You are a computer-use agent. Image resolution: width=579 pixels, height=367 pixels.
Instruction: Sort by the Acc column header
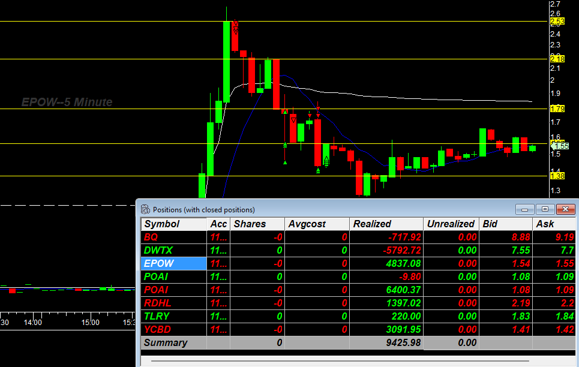tap(218, 224)
